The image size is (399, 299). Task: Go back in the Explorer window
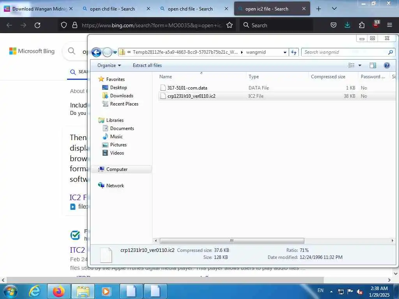click(x=97, y=53)
